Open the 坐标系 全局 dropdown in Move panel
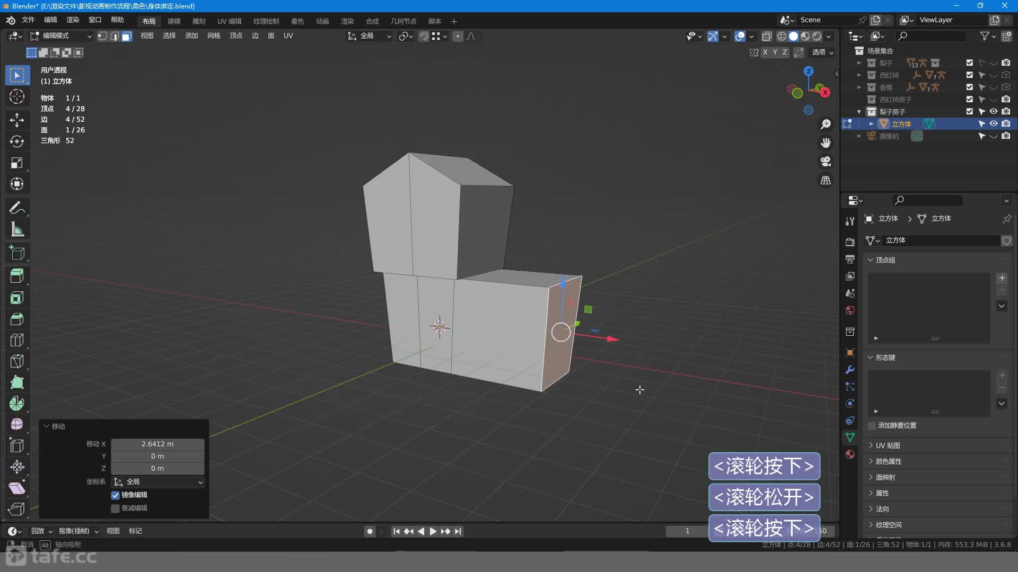The width and height of the screenshot is (1018, 572). [157, 482]
